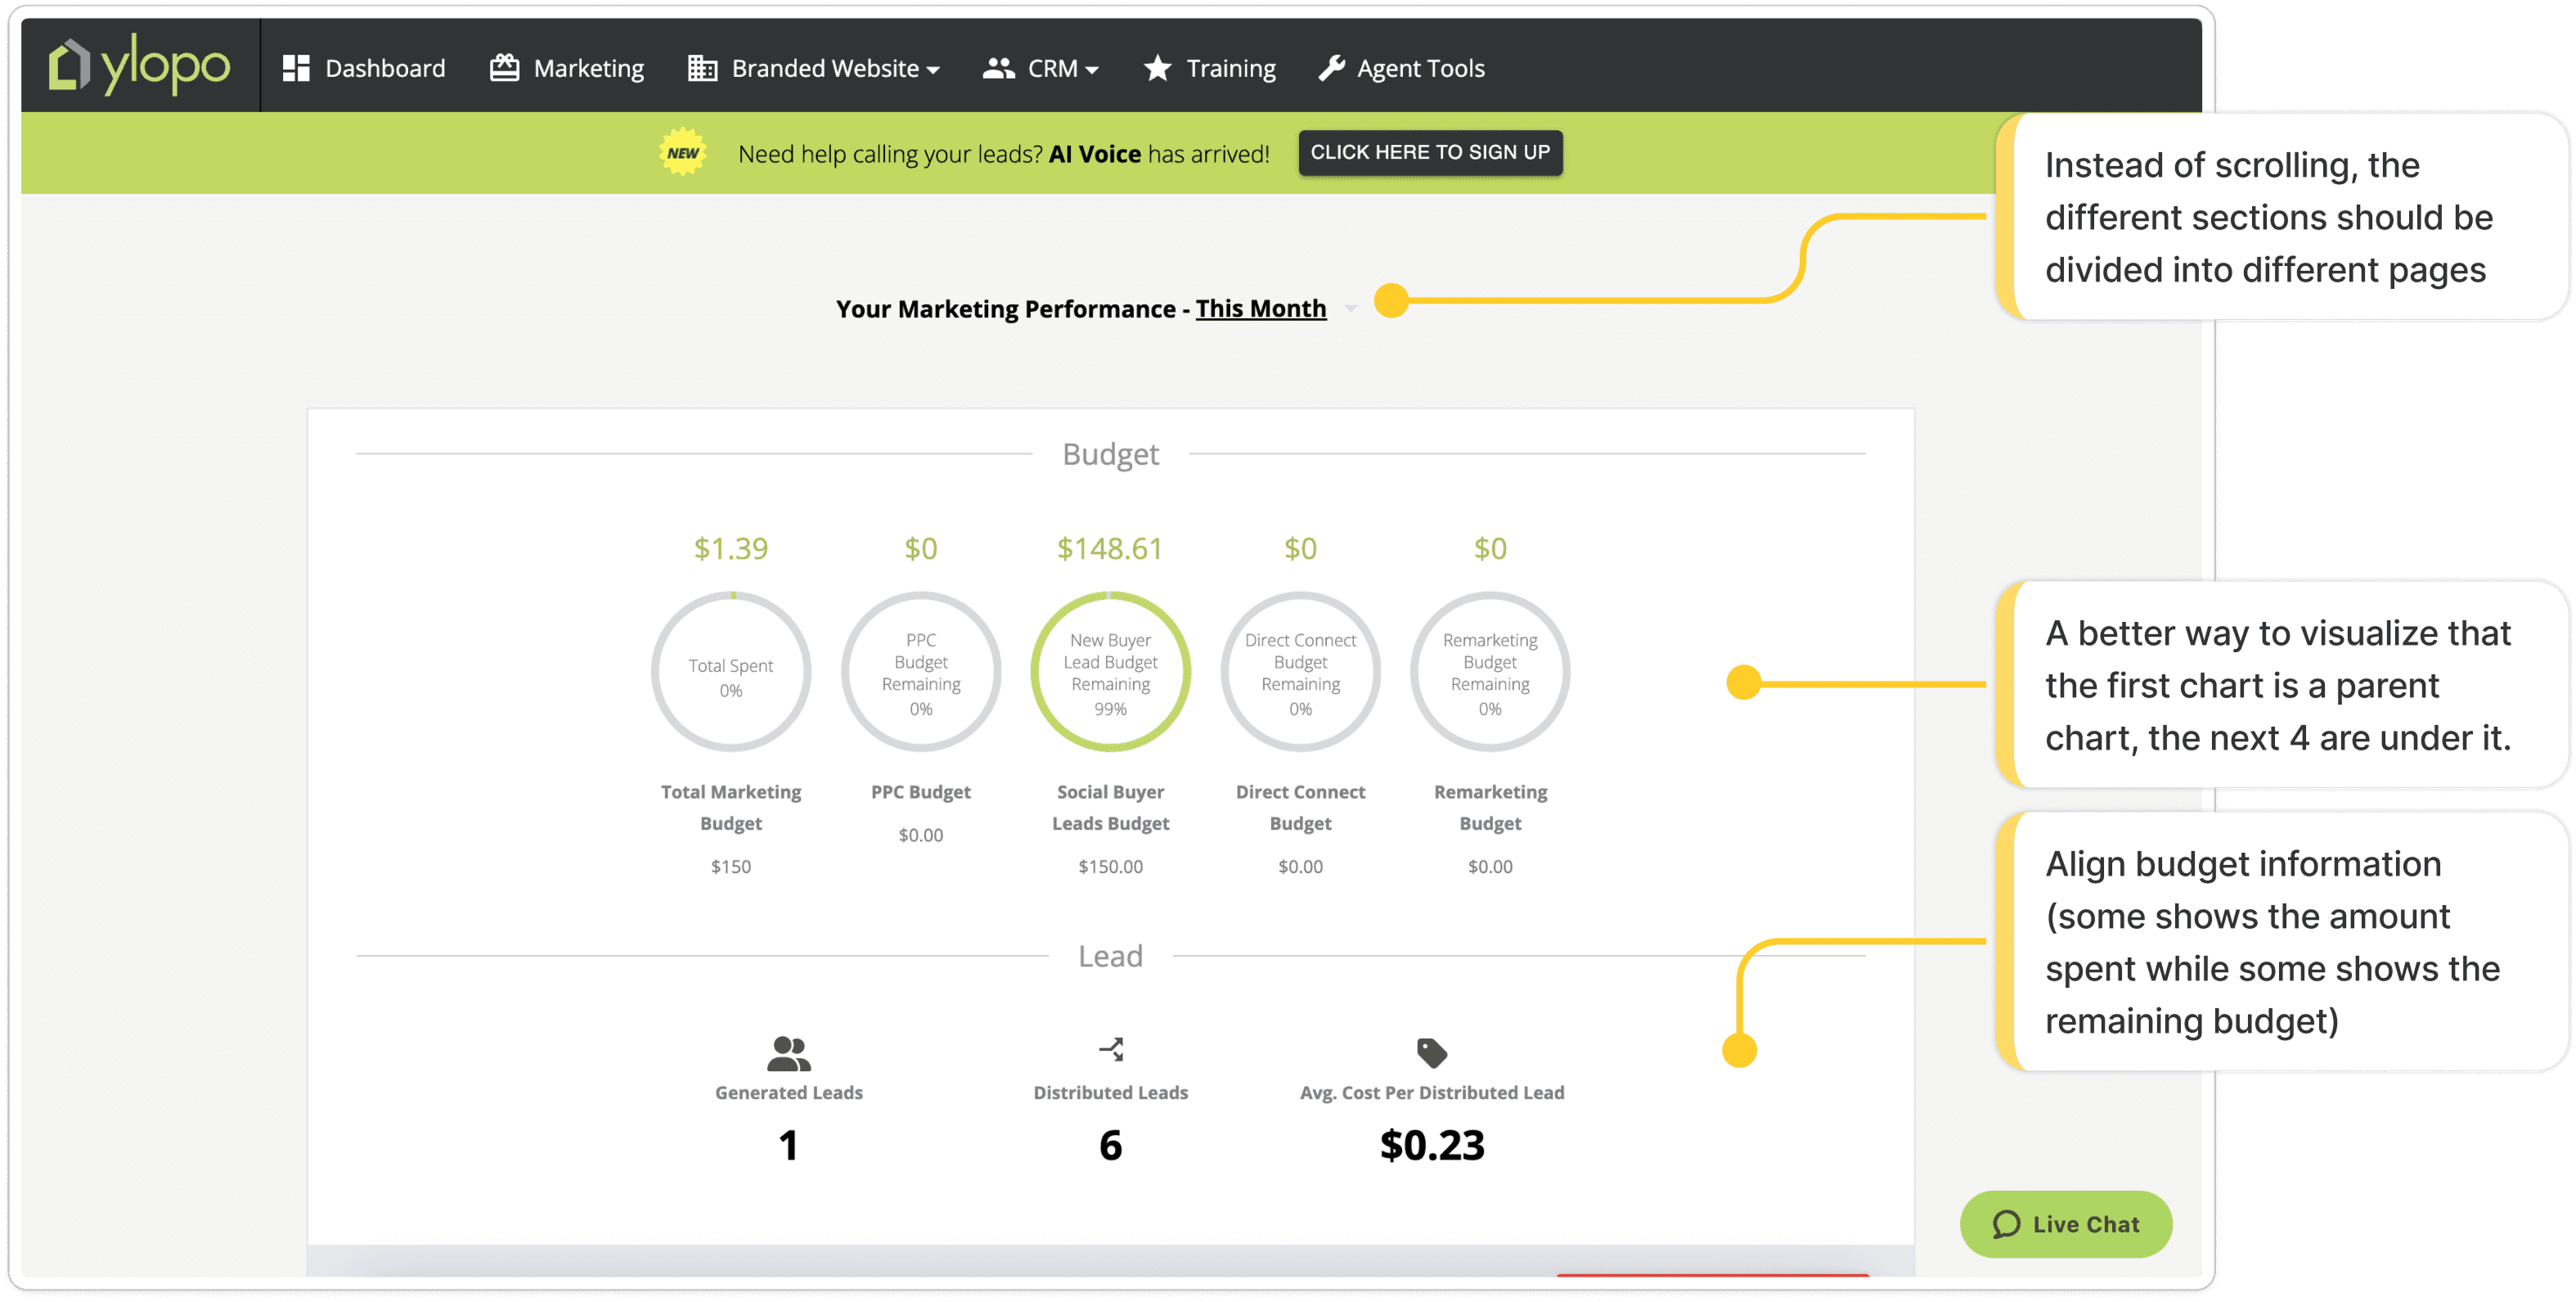This screenshot has width=2576, height=1302.
Task: Click the Training star icon
Action: click(1157, 68)
